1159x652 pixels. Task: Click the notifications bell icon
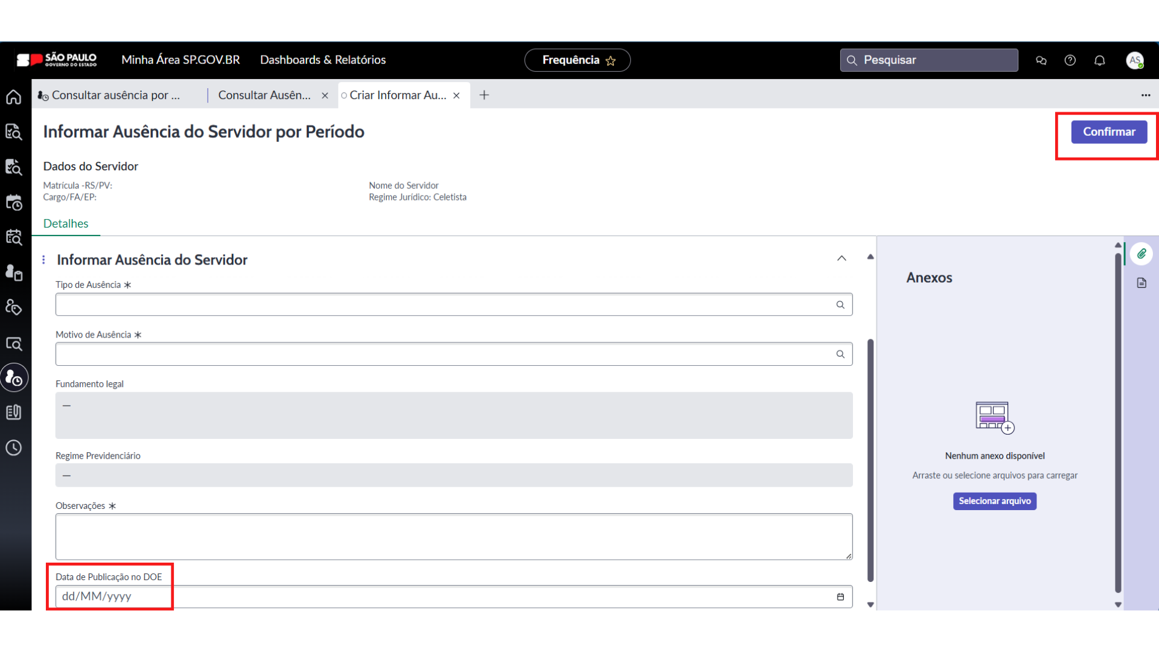(x=1099, y=60)
